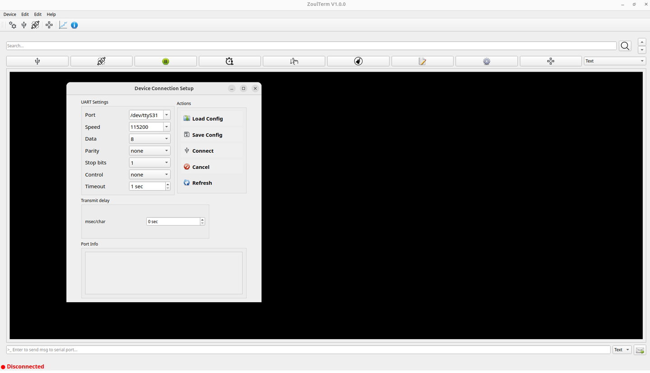Expand the Speed dropdown set to 115200
This screenshot has width=650, height=373.
[x=149, y=127]
